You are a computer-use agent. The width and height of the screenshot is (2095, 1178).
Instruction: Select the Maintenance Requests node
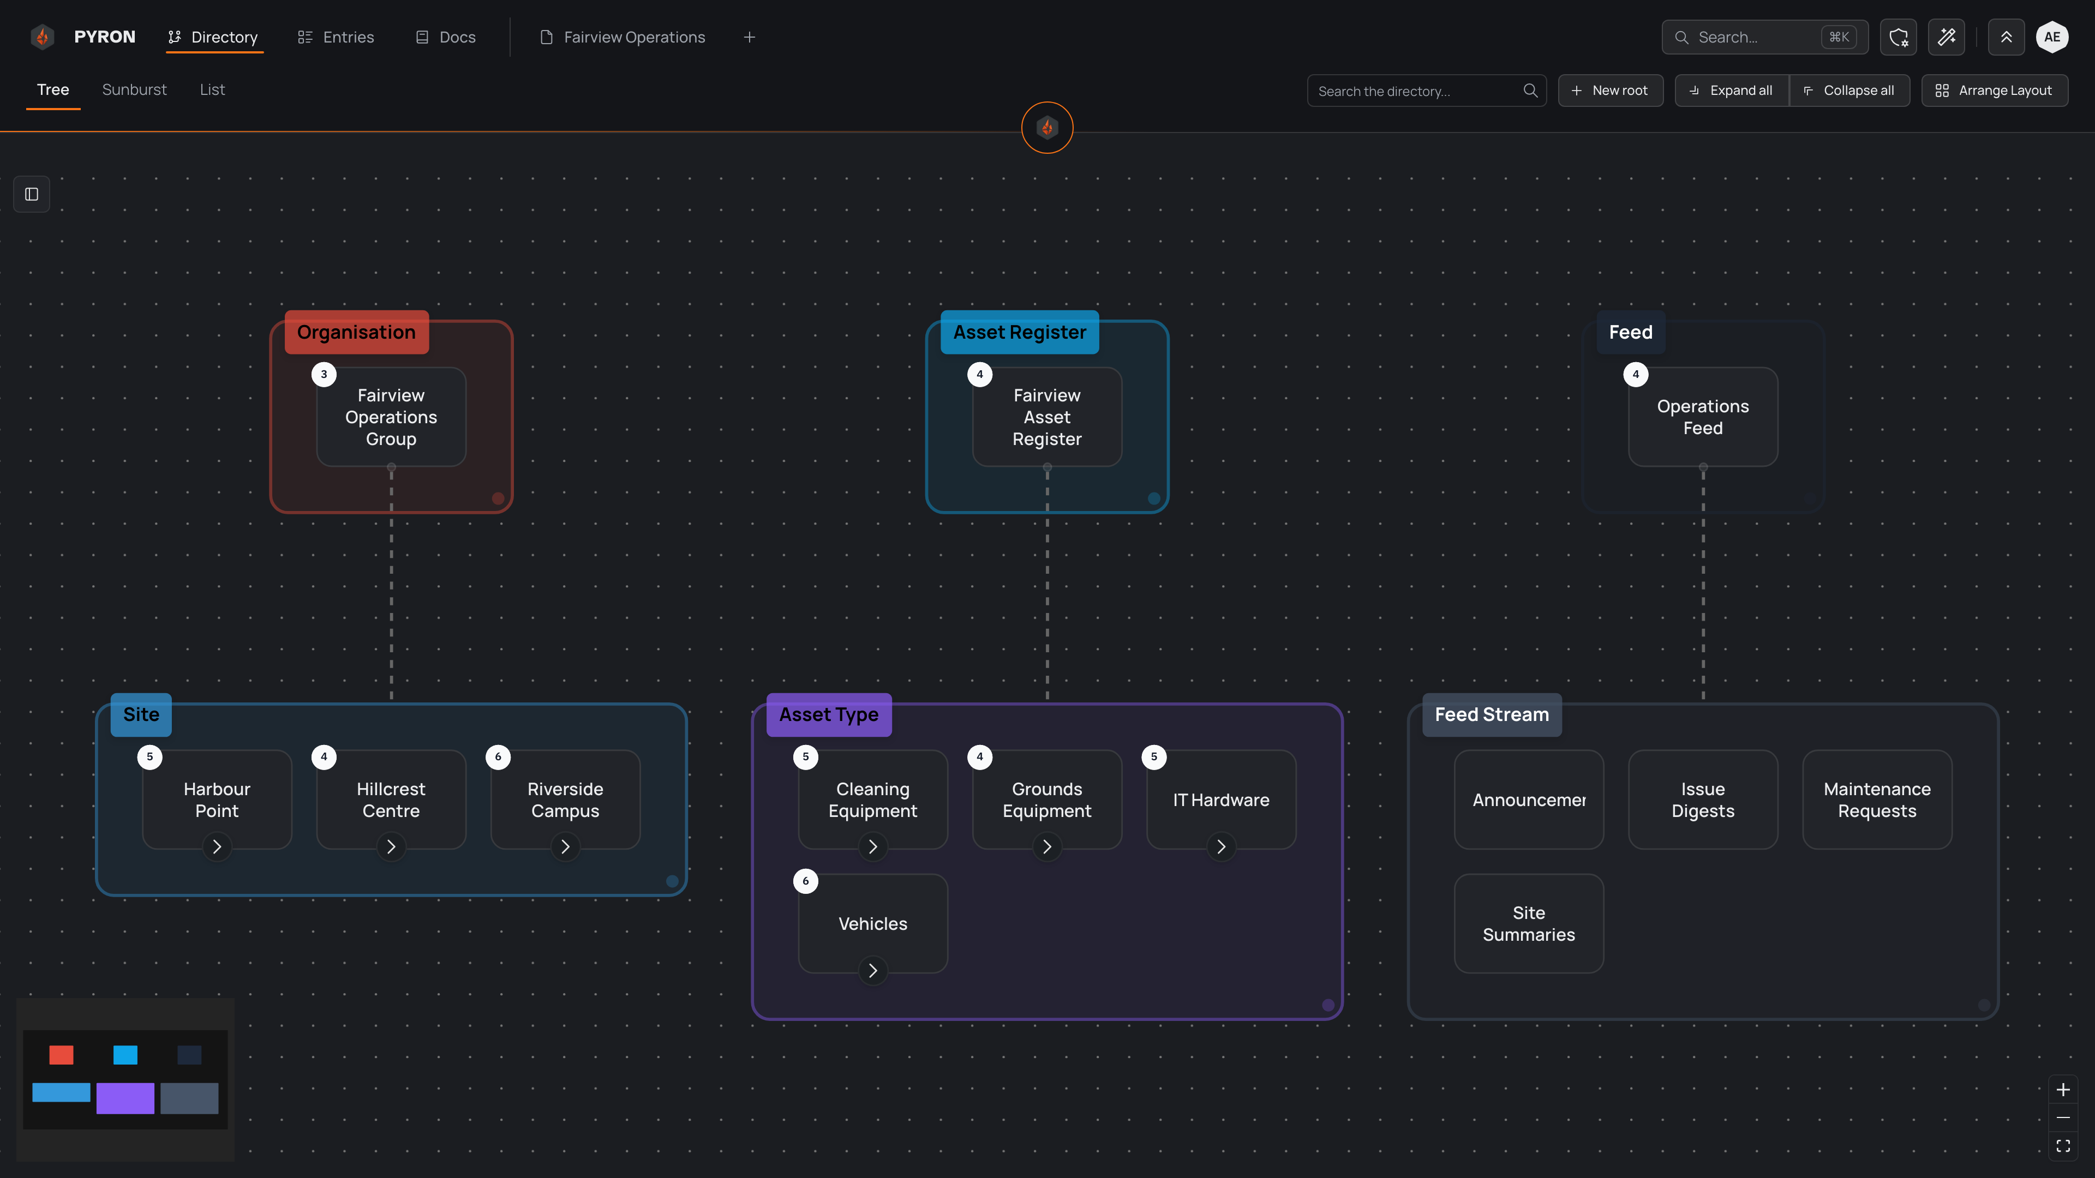click(1877, 800)
